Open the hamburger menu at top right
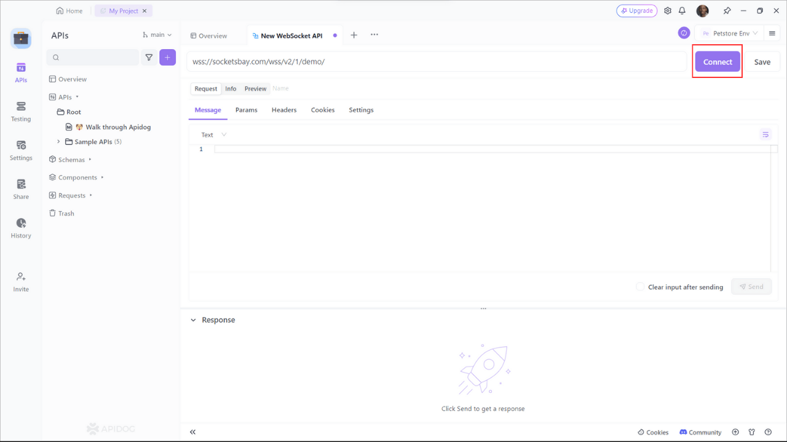This screenshot has width=787, height=442. pos(772,33)
